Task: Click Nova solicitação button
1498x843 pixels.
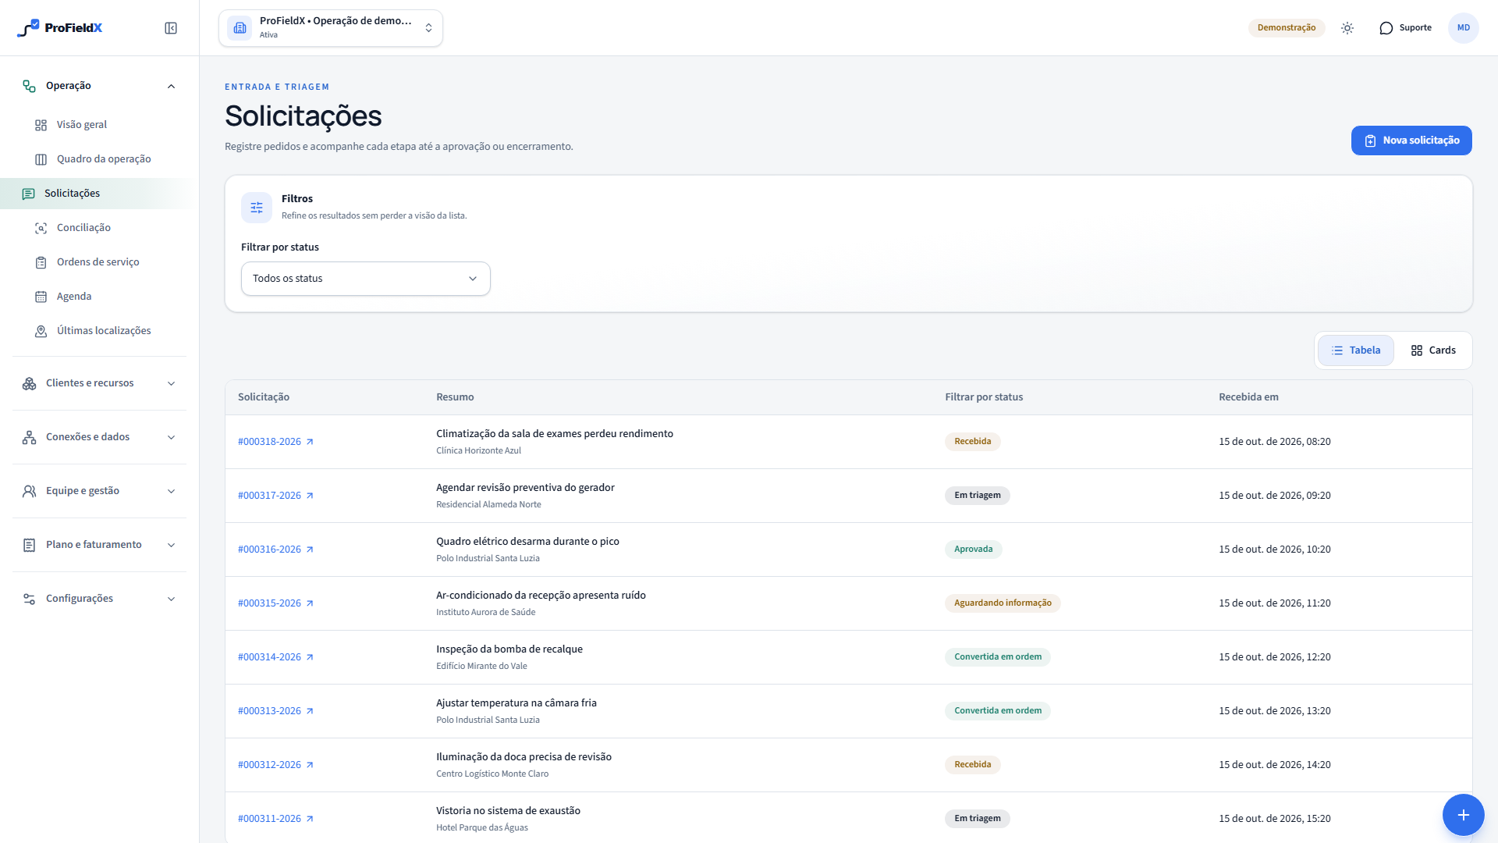Action: 1411,140
